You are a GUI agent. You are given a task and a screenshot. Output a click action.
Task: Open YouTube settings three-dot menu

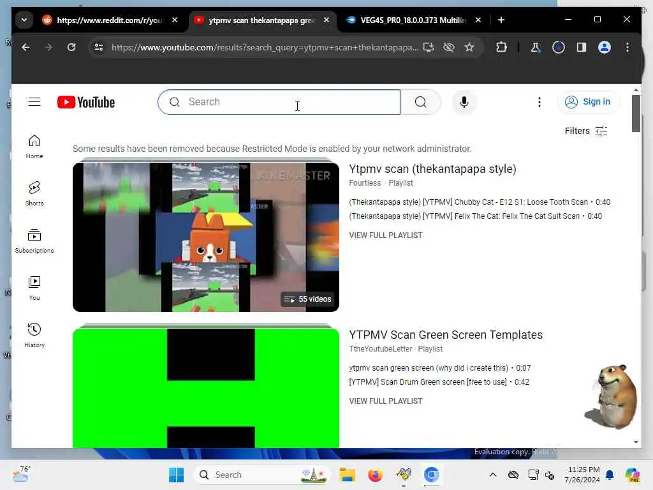point(539,102)
